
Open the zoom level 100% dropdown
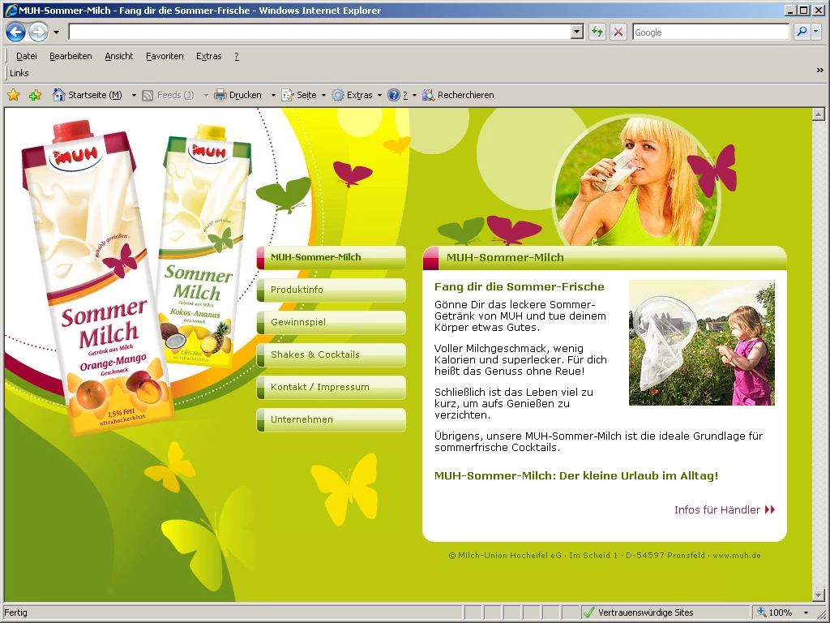coord(806,612)
